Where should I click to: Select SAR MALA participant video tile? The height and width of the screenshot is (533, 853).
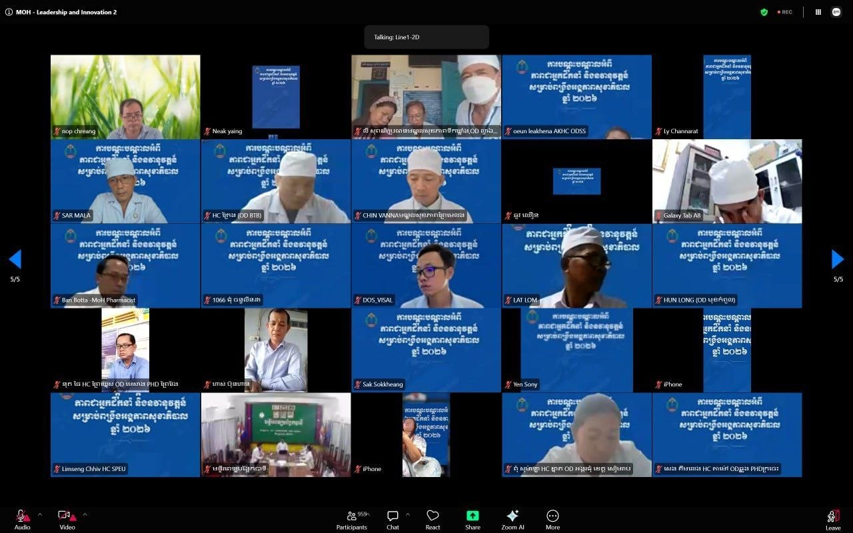[x=125, y=181]
